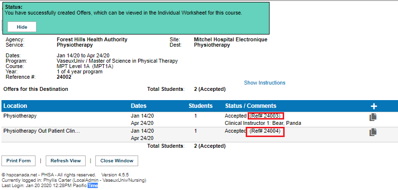Click the Forest Hills Health Authority agency name
Image resolution: width=398 pixels, height=190 pixels.
pyautogui.click(x=92, y=39)
